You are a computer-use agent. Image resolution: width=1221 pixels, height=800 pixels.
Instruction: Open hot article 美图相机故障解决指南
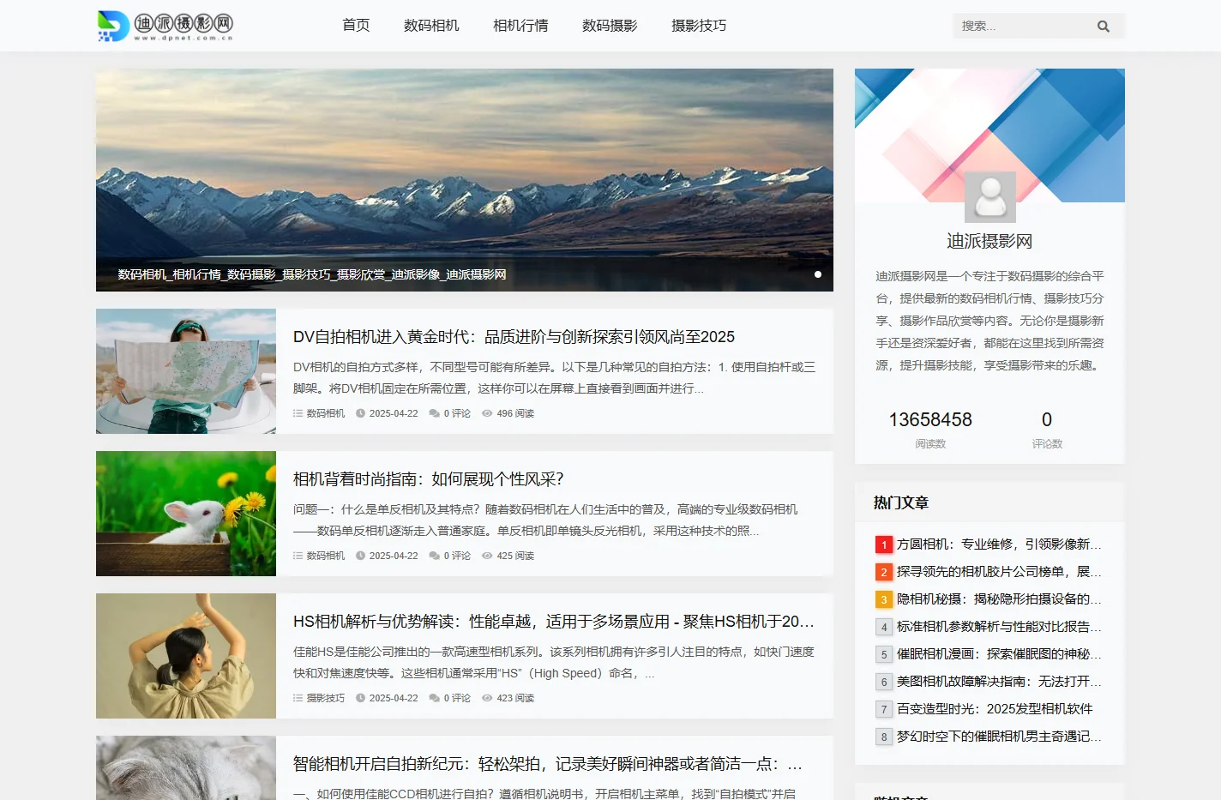[999, 682]
